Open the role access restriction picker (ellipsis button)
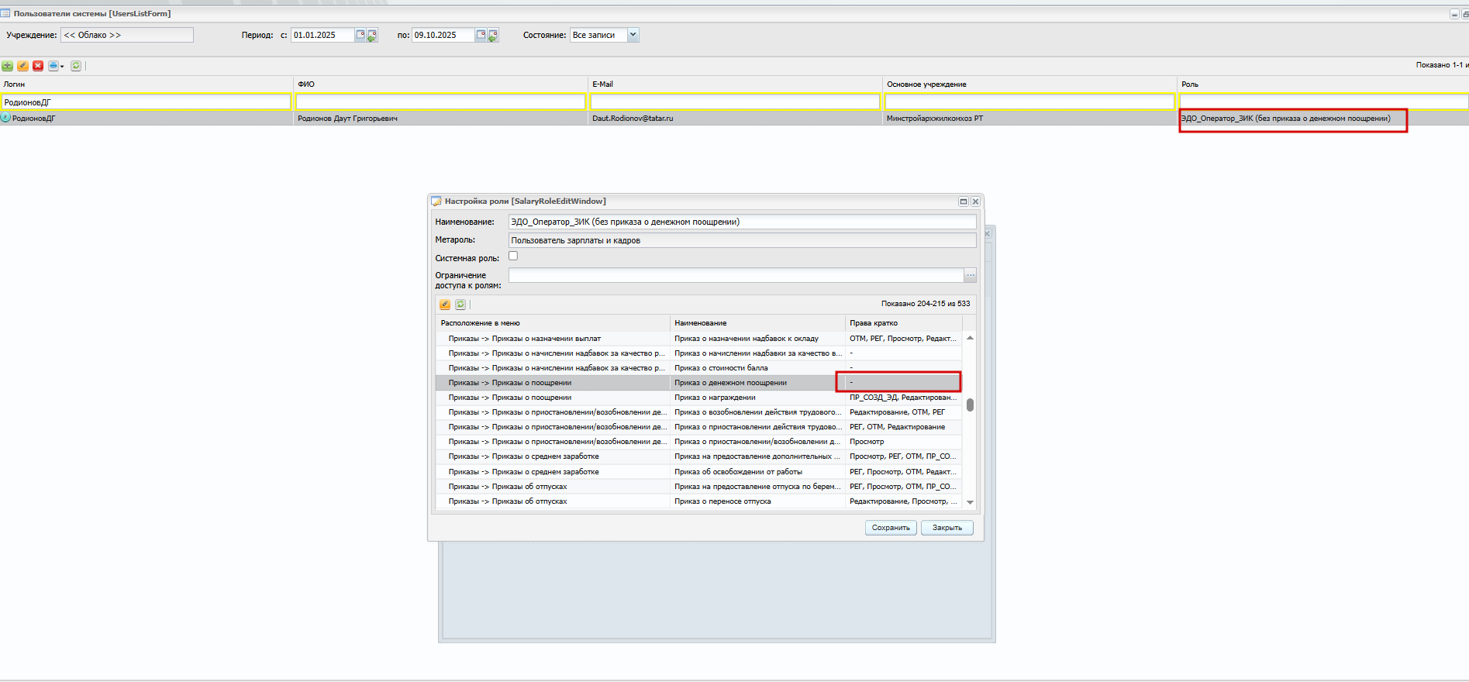This screenshot has height=682, width=1469. coord(970,275)
